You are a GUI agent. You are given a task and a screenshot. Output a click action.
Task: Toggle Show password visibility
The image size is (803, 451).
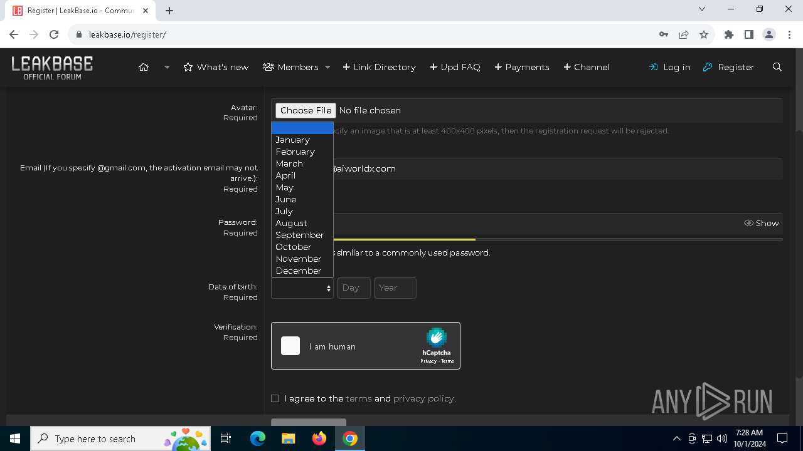coord(762,223)
